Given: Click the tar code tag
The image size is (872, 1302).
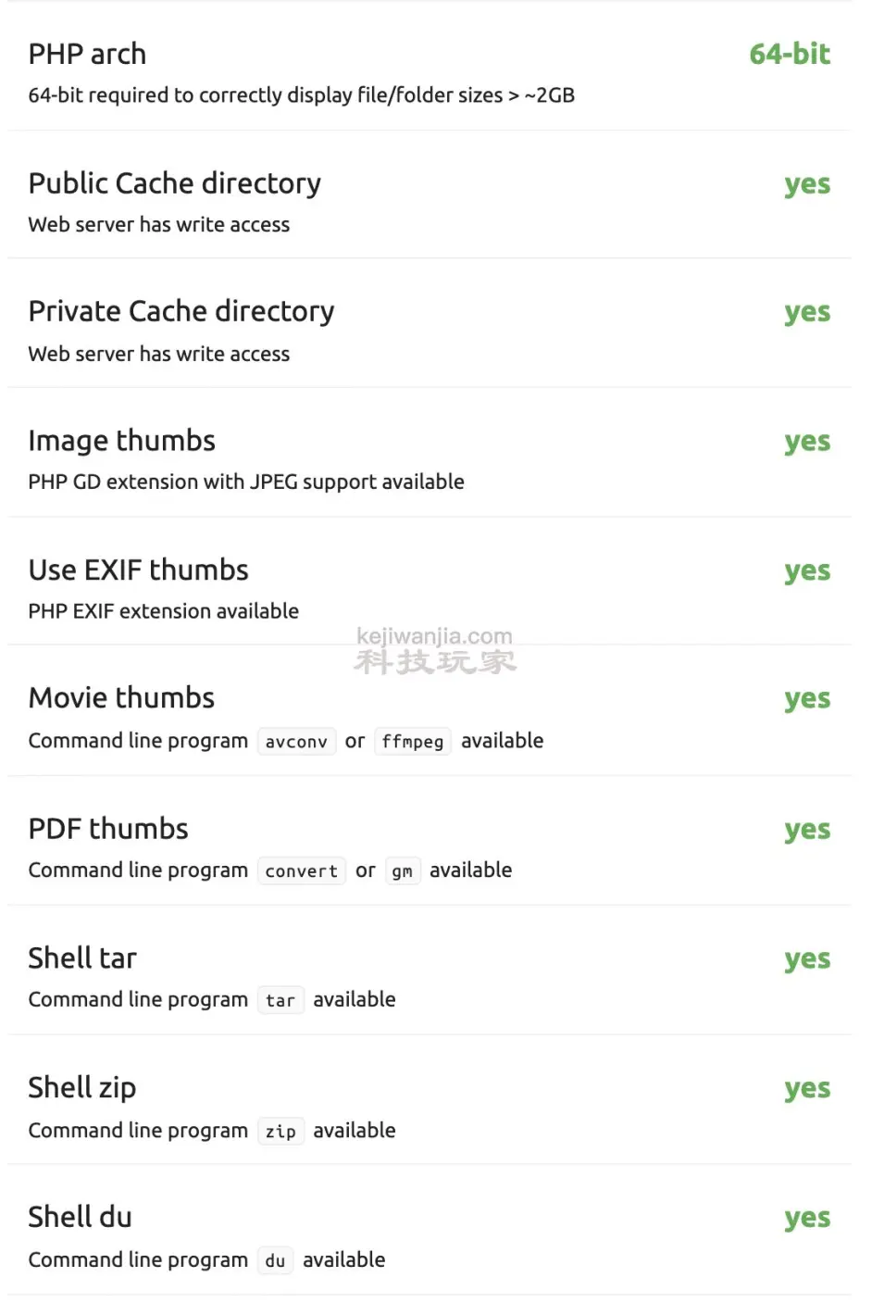Looking at the screenshot, I should 280,1001.
